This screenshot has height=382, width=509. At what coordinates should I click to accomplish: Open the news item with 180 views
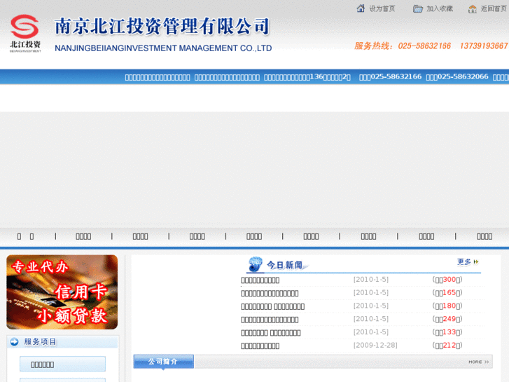coord(272,306)
